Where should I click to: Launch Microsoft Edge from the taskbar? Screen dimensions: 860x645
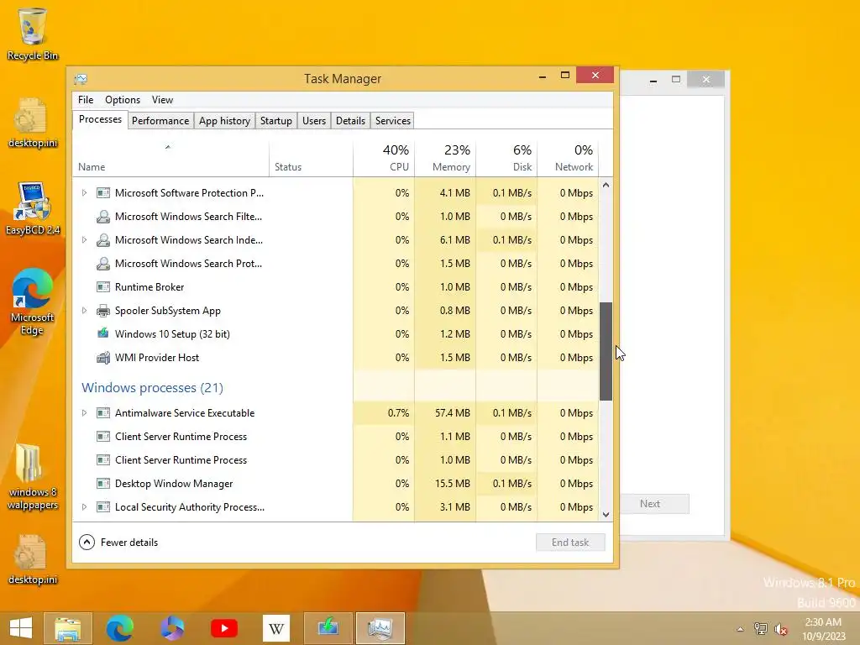tap(119, 628)
